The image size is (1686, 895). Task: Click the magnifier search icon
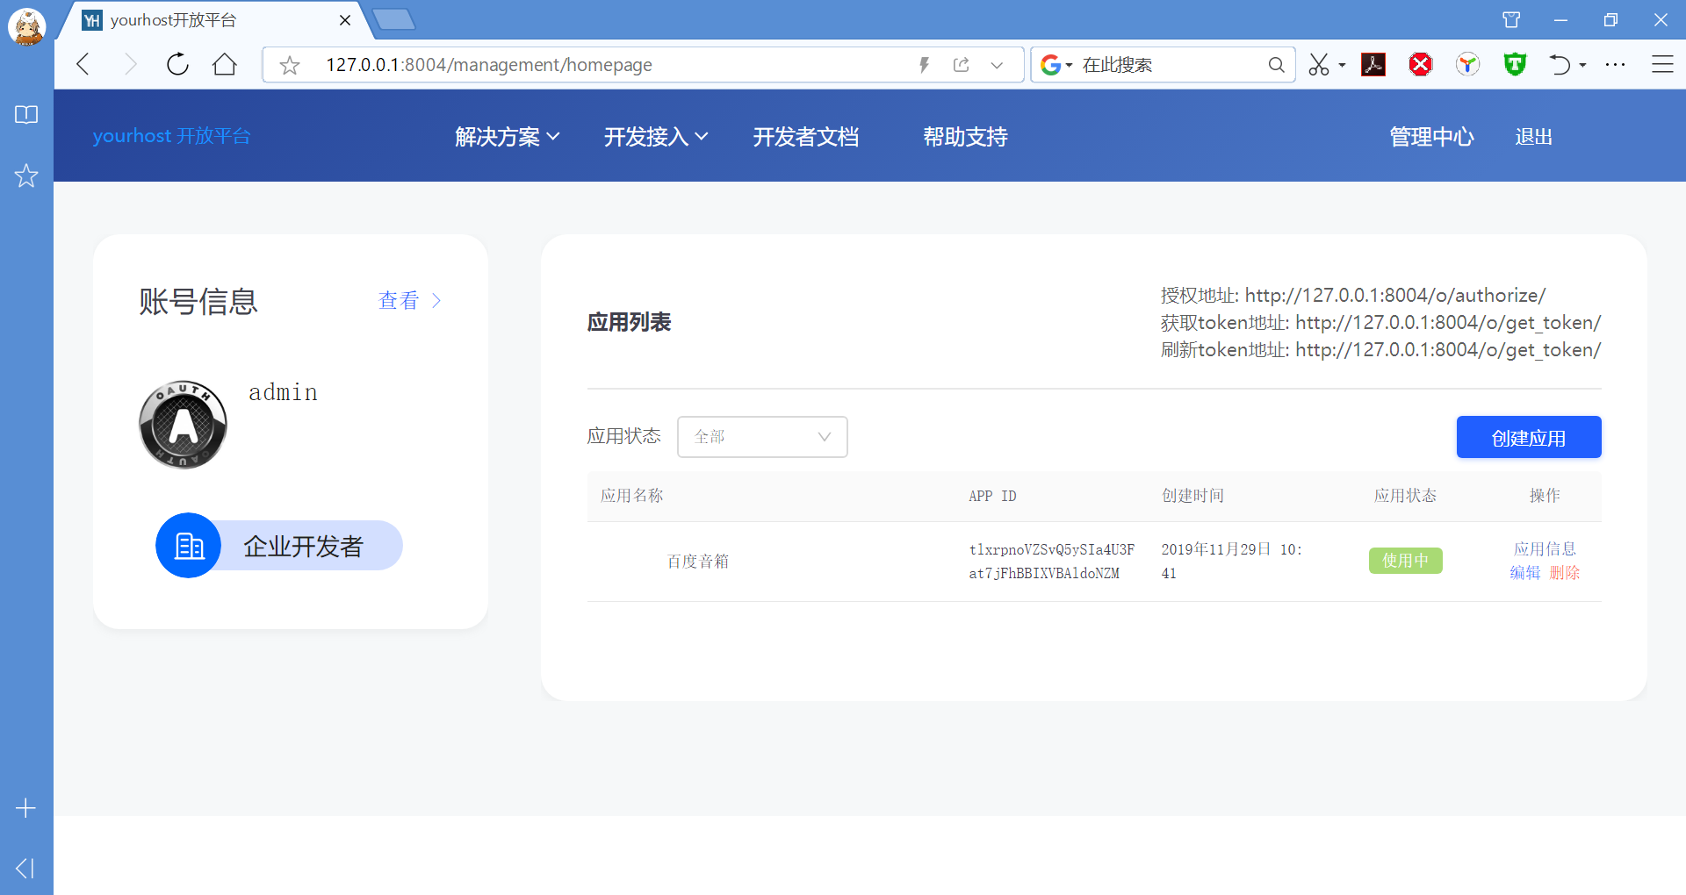[1276, 65]
